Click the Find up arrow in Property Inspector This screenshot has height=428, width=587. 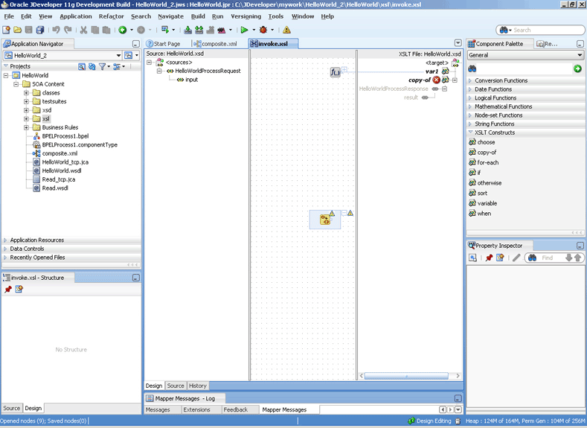(577, 258)
